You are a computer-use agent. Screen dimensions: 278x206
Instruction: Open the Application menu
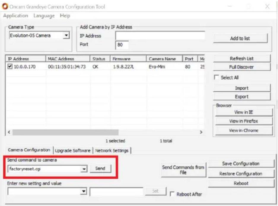coord(16,16)
